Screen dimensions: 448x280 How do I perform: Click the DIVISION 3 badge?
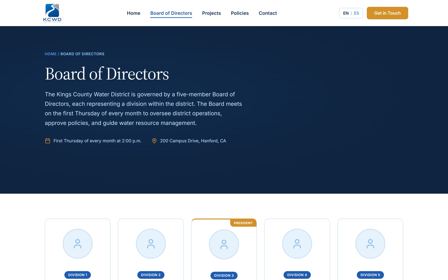(x=224, y=276)
